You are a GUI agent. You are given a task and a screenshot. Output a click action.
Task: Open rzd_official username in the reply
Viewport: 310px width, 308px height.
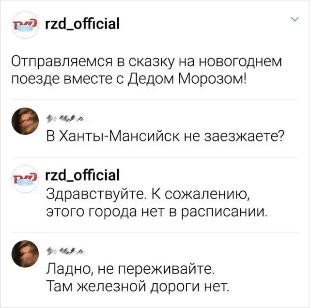(81, 174)
